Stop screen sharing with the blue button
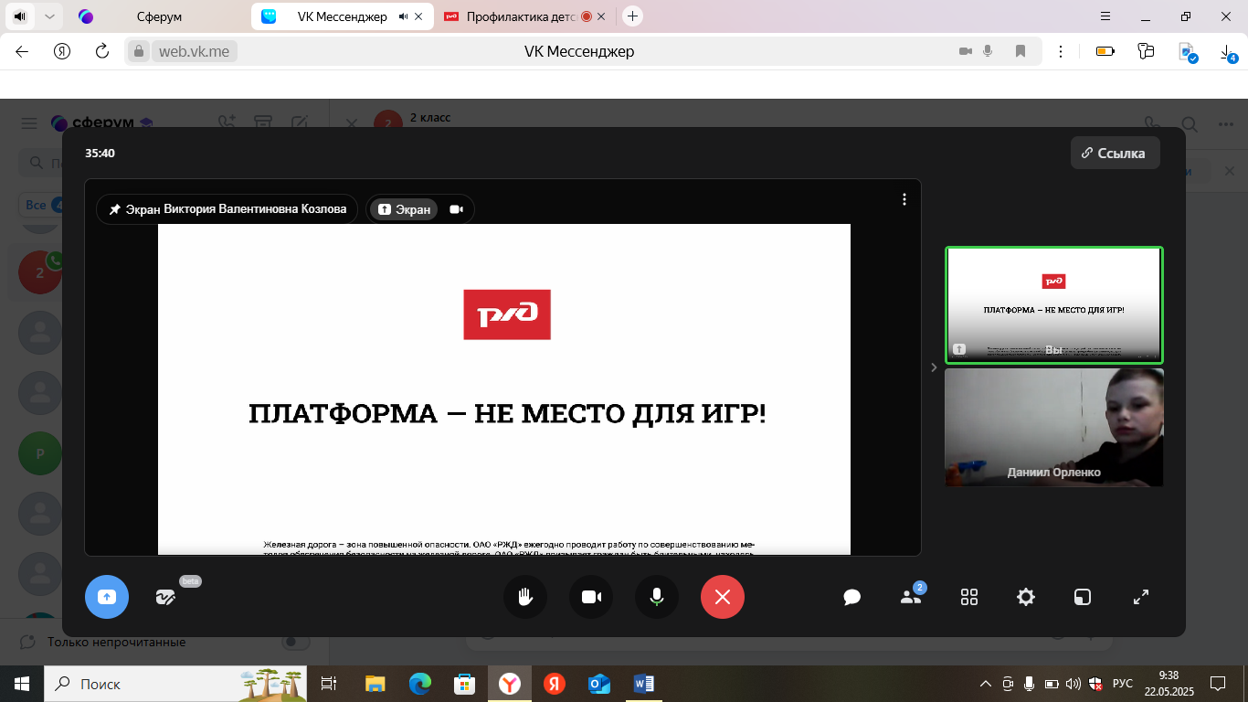This screenshot has height=702, width=1248. 107,597
